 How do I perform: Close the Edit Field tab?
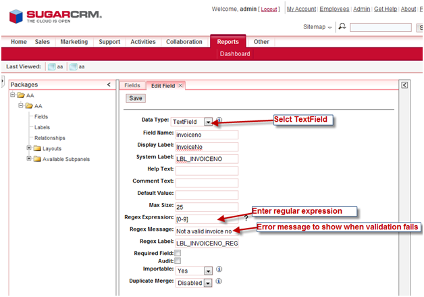pos(180,86)
